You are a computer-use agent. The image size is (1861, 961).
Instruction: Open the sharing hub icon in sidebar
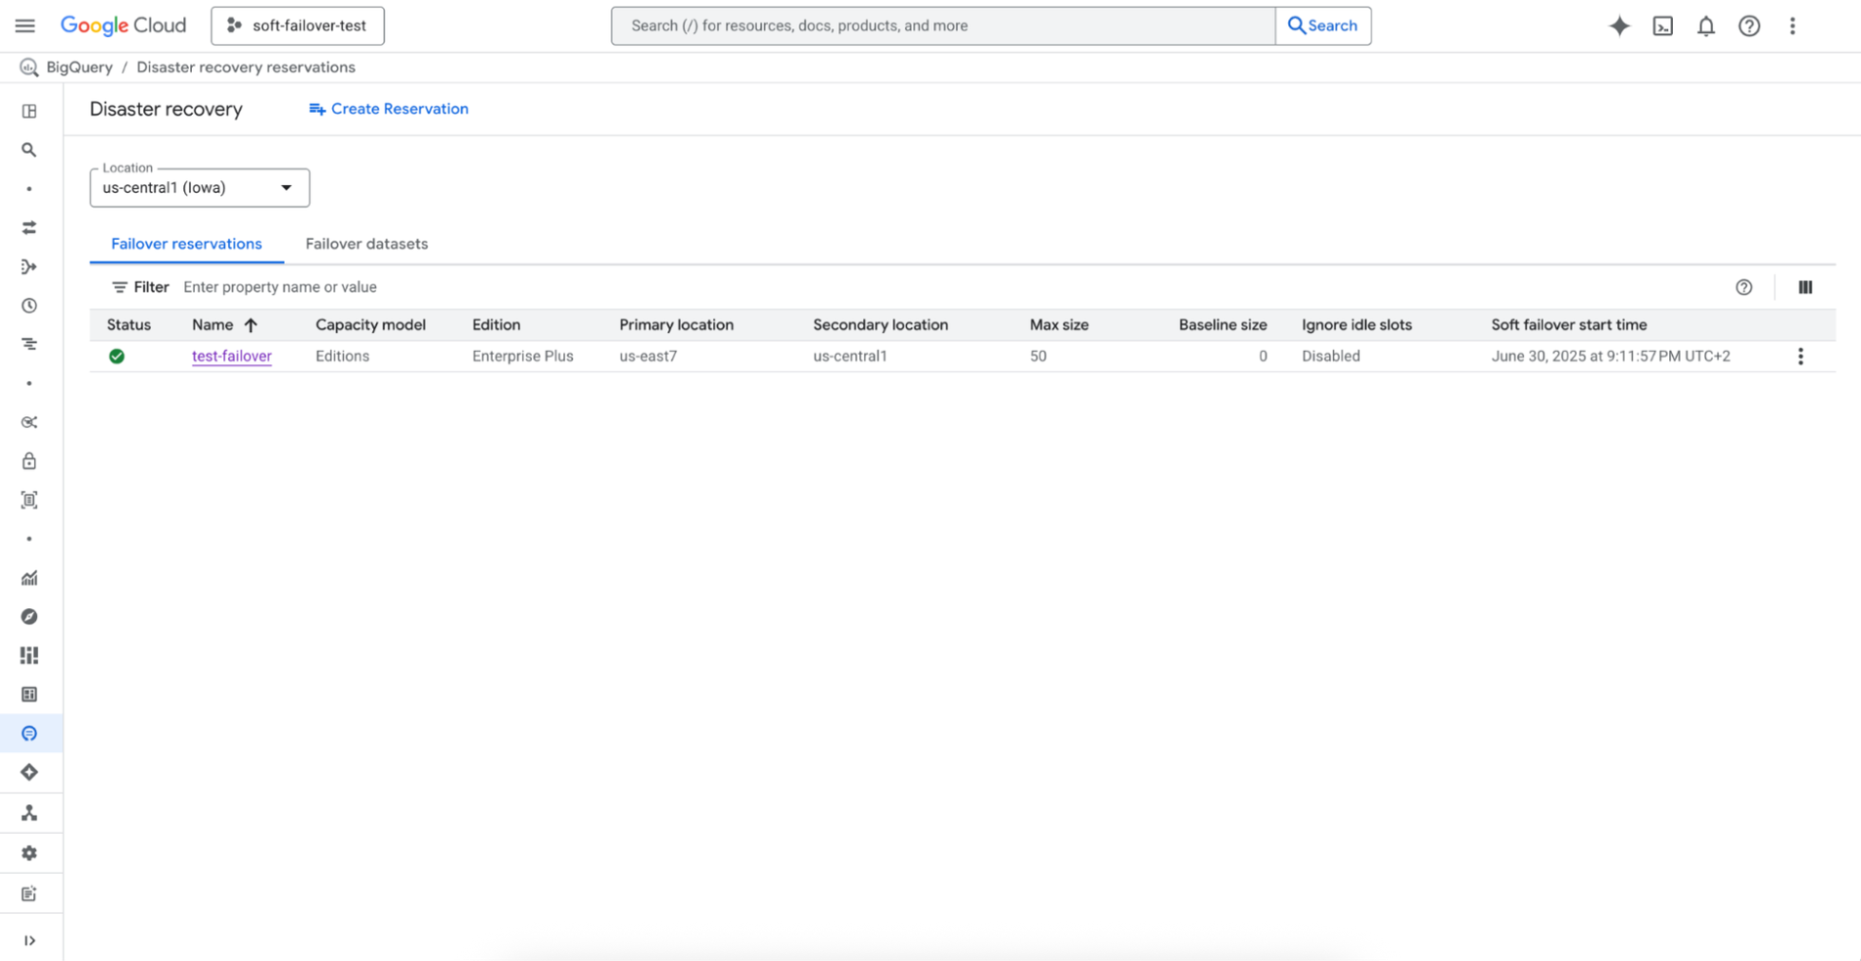(x=29, y=422)
